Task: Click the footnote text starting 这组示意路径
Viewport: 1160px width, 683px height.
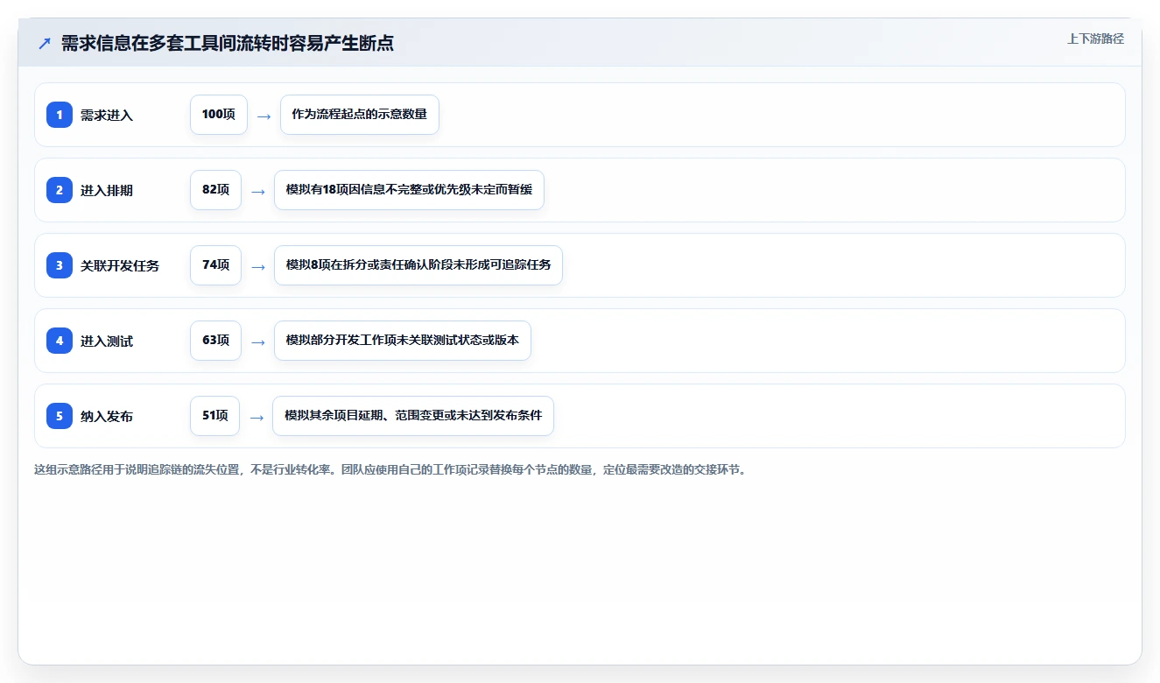Action: (x=390, y=470)
